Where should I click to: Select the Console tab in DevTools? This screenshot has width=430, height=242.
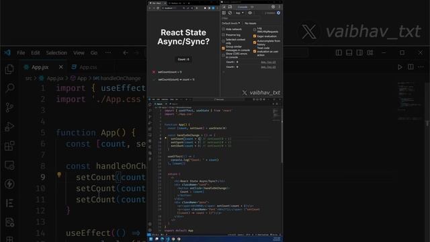(242, 7)
